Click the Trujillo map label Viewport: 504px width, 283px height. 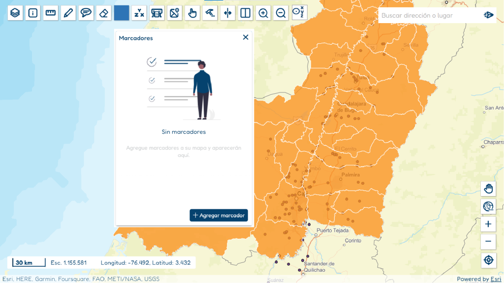pyautogui.click(x=341, y=55)
